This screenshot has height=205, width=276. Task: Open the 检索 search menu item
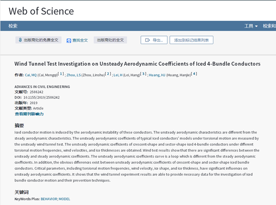coord(13,26)
